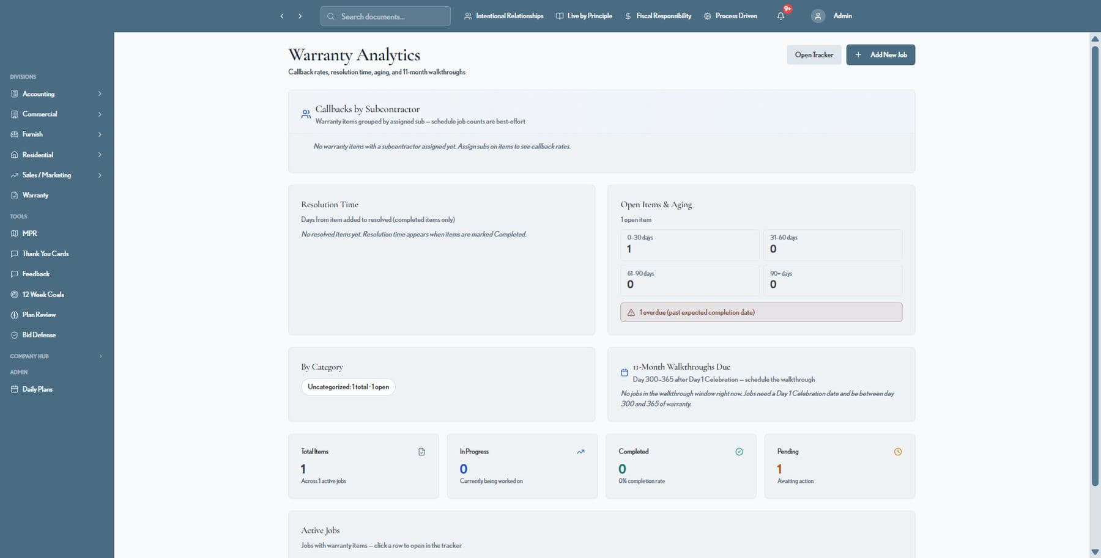The height and width of the screenshot is (558, 1101).
Task: Open Live by Principle page
Action: (x=584, y=16)
